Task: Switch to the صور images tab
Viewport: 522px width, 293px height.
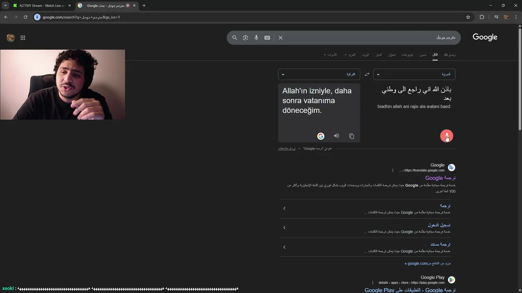Action: (423, 55)
